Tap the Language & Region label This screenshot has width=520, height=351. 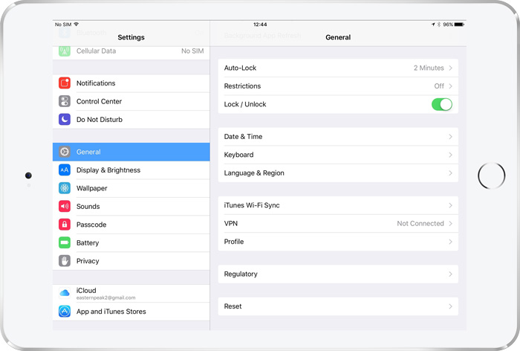[254, 173]
